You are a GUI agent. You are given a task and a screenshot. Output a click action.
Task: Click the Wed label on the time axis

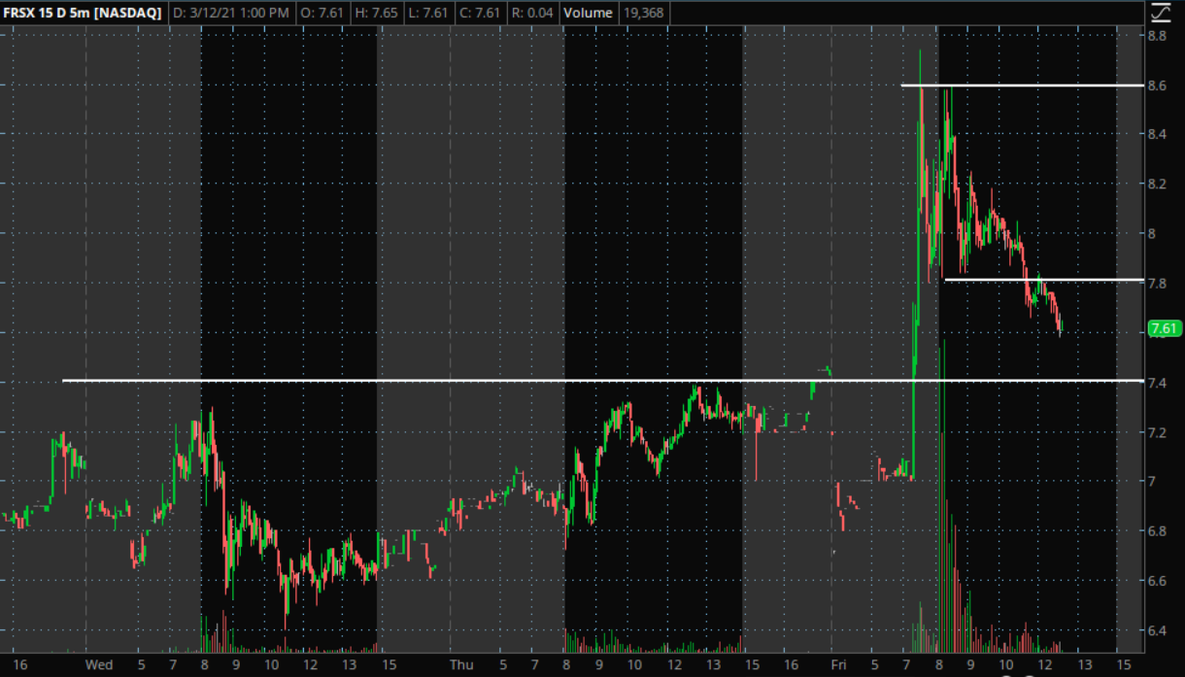click(99, 665)
